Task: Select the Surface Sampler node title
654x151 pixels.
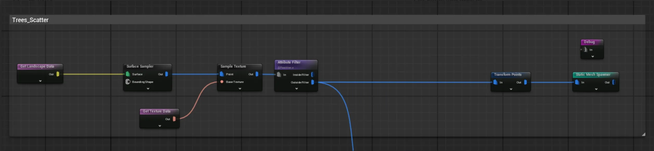Action: pos(140,66)
